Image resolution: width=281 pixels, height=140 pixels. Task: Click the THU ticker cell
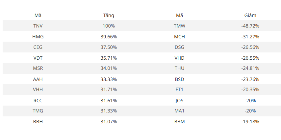coord(179,68)
